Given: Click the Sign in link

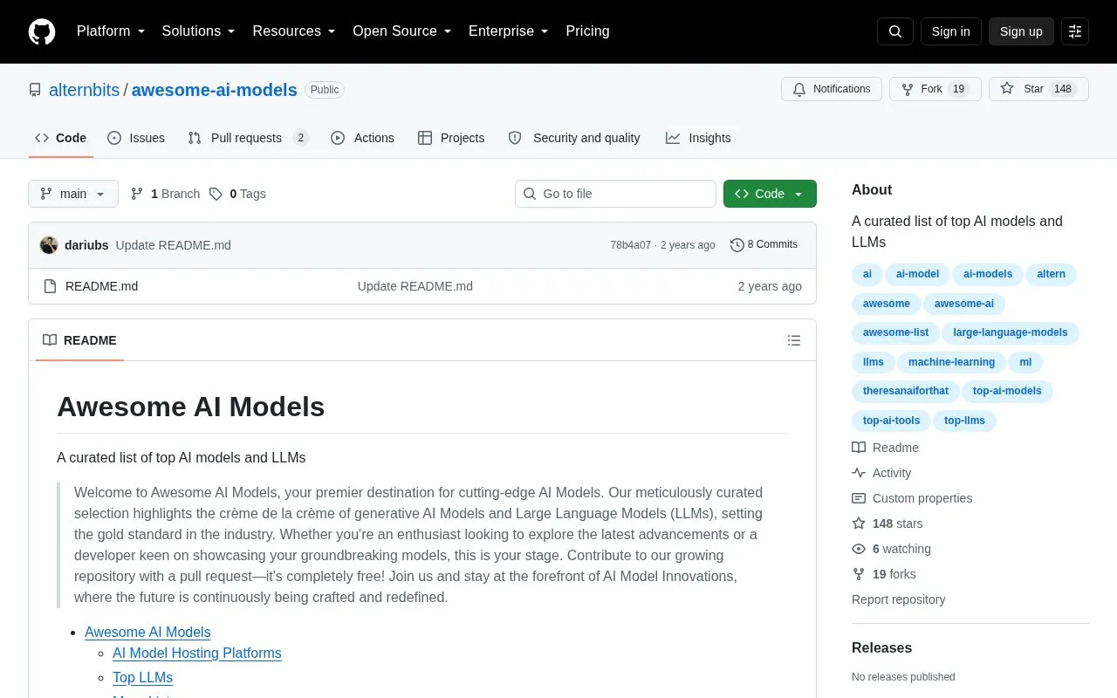Looking at the screenshot, I should [950, 31].
